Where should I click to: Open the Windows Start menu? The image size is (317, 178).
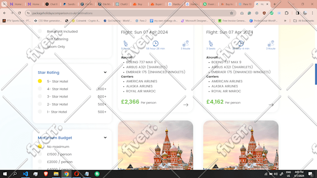point(5,174)
